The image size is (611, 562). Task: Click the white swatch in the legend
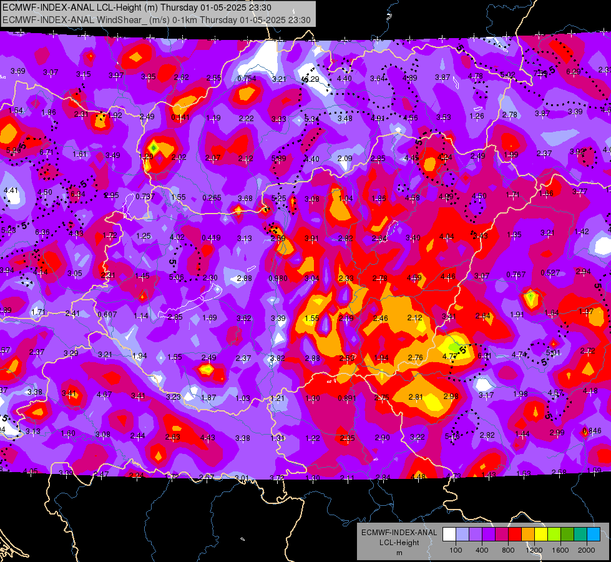pos(449,535)
